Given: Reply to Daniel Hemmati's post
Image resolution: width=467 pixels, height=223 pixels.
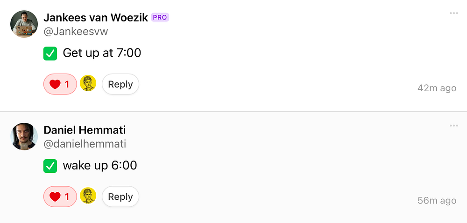Looking at the screenshot, I should point(120,196).
